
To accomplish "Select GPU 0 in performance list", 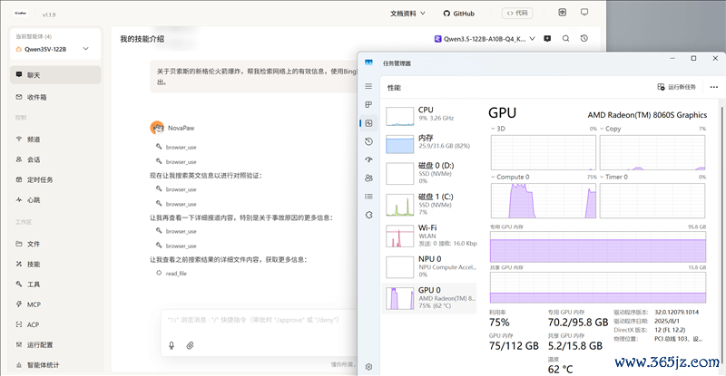I will coord(429,298).
